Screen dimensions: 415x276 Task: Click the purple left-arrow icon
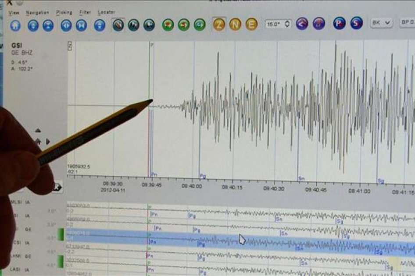coord(302,24)
